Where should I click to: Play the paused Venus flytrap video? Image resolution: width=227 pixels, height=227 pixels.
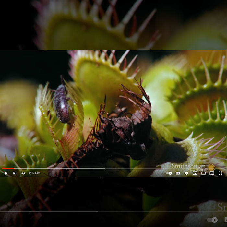click(x=6, y=173)
